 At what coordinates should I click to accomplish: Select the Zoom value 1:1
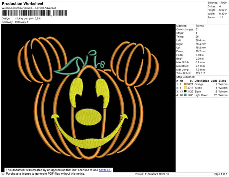221,18
